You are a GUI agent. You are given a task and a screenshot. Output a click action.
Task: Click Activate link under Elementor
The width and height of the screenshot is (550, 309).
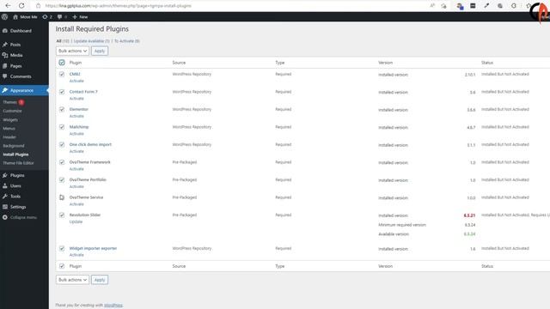tap(76, 116)
